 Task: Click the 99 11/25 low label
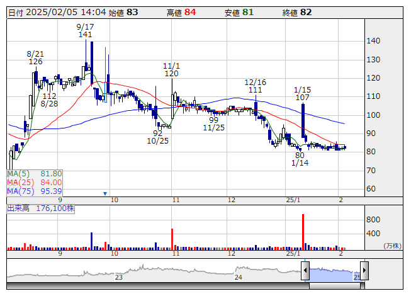click(x=213, y=124)
